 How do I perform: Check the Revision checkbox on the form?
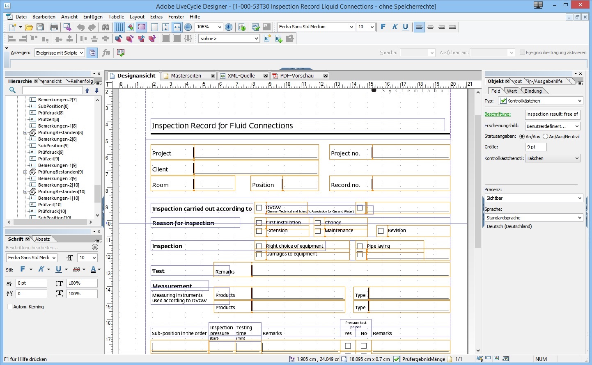pos(381,231)
